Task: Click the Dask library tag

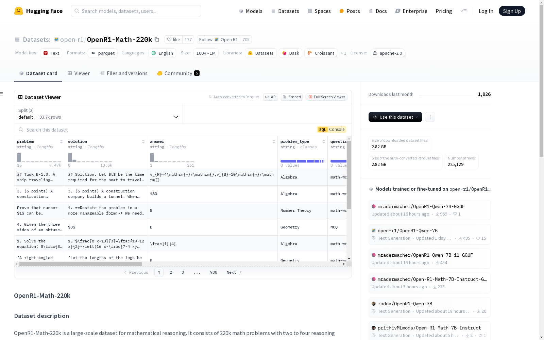Action: coord(291,53)
